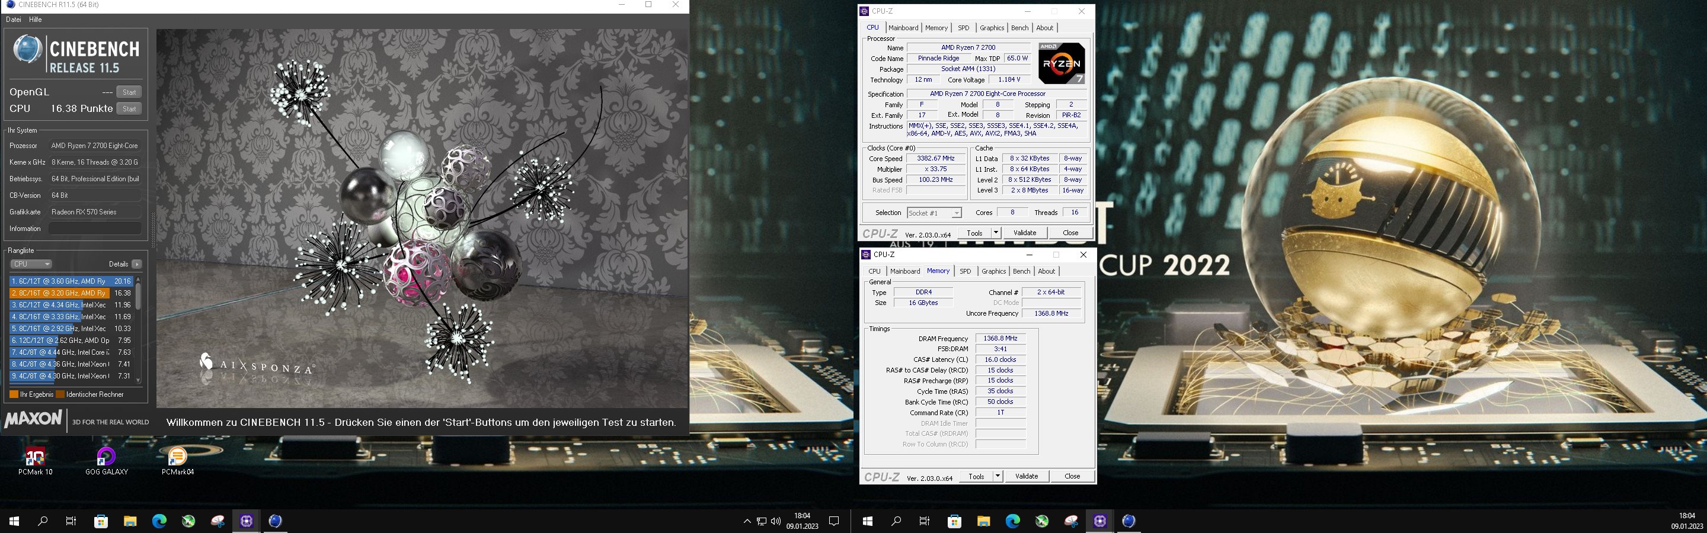Image resolution: width=1707 pixels, height=533 pixels.
Task: Select CPU-Z icon on right monitor taskbar
Action: 1100,521
